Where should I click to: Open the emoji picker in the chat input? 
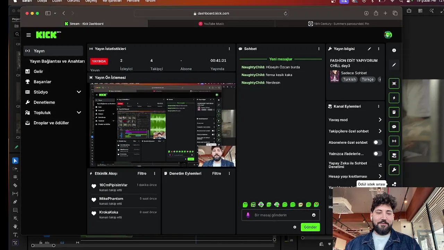pyautogui.click(x=314, y=215)
